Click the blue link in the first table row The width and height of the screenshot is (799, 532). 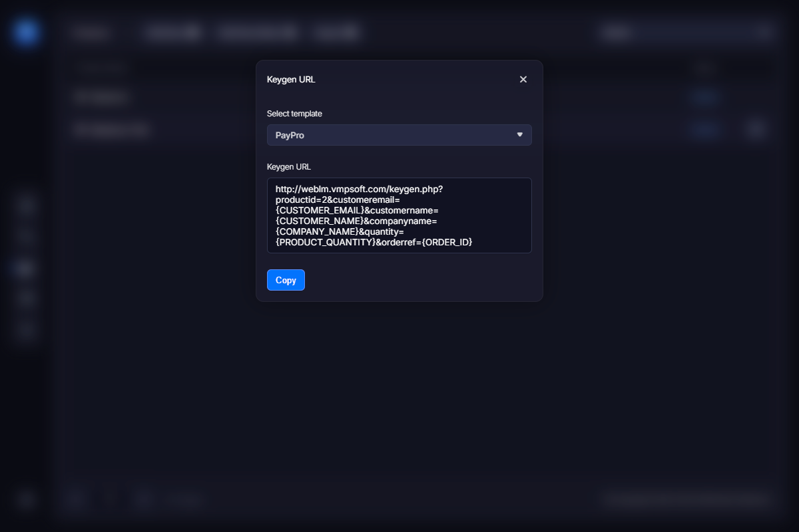pyautogui.click(x=705, y=97)
